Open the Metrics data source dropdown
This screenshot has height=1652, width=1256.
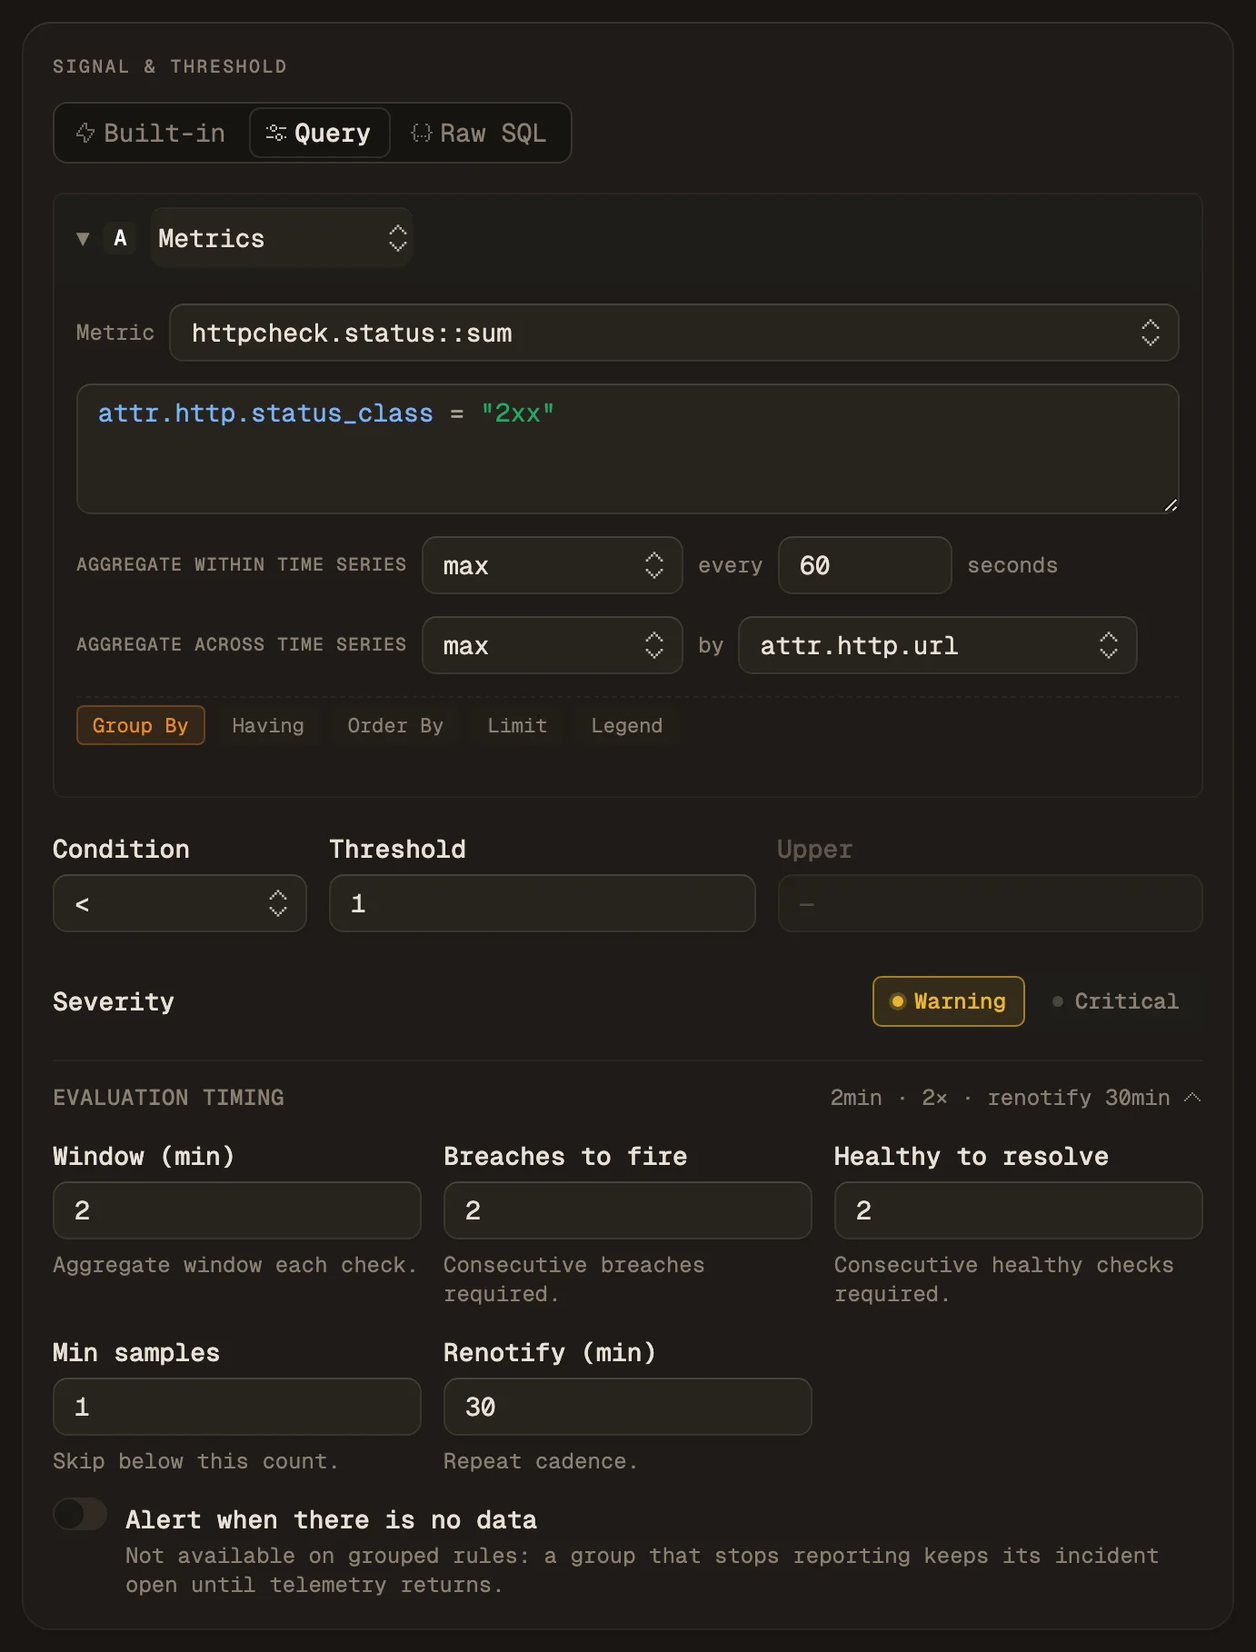tap(282, 238)
